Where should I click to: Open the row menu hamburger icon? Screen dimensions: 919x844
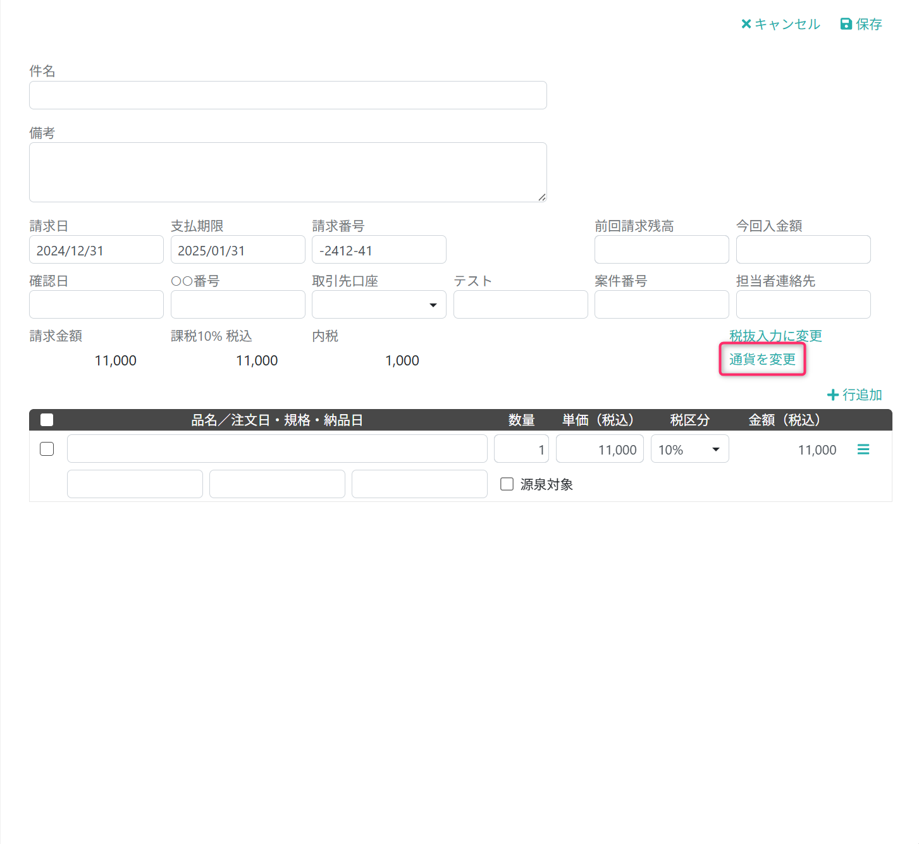pyautogui.click(x=863, y=450)
